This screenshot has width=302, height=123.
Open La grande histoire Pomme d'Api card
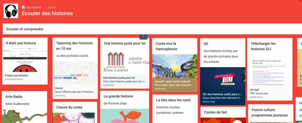coord(125,107)
